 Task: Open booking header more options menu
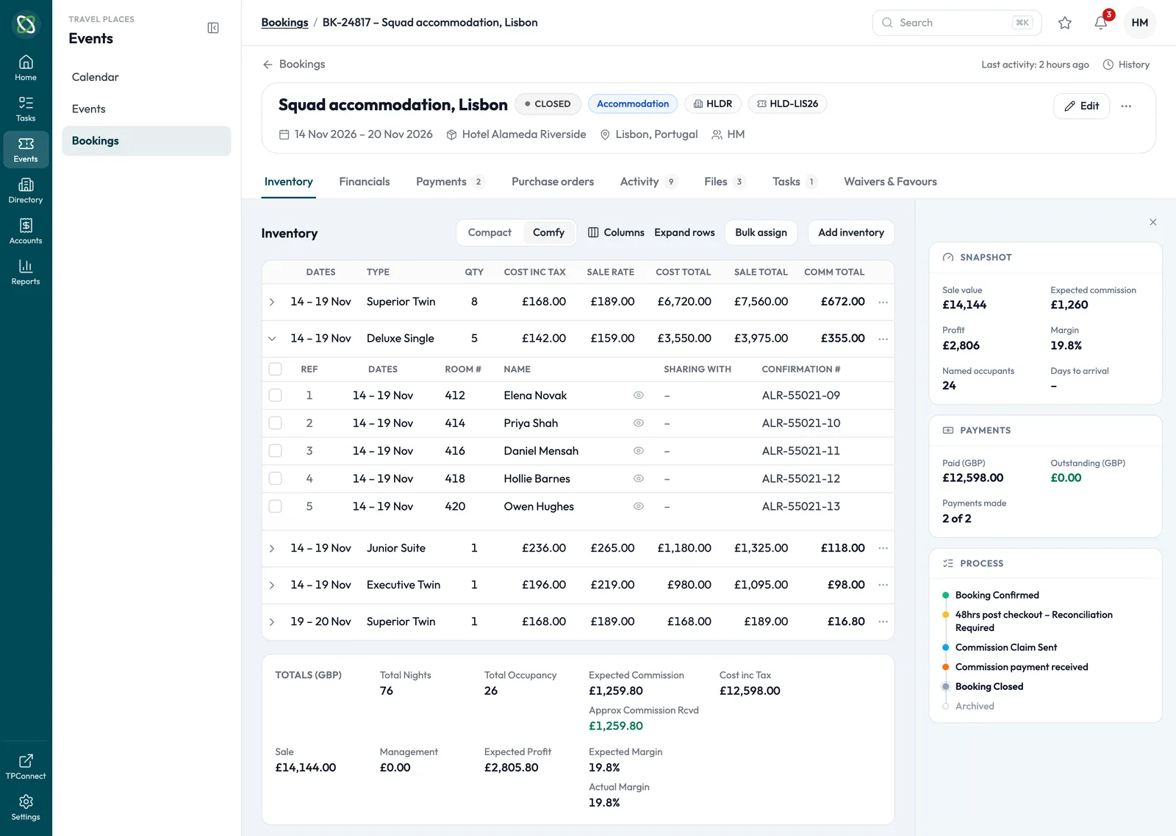tap(1126, 107)
